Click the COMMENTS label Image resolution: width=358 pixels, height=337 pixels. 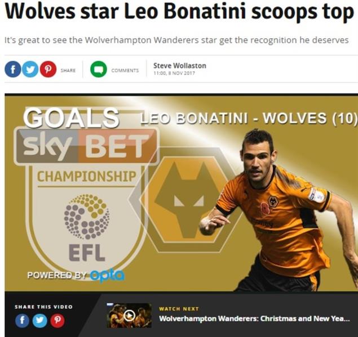(x=125, y=70)
